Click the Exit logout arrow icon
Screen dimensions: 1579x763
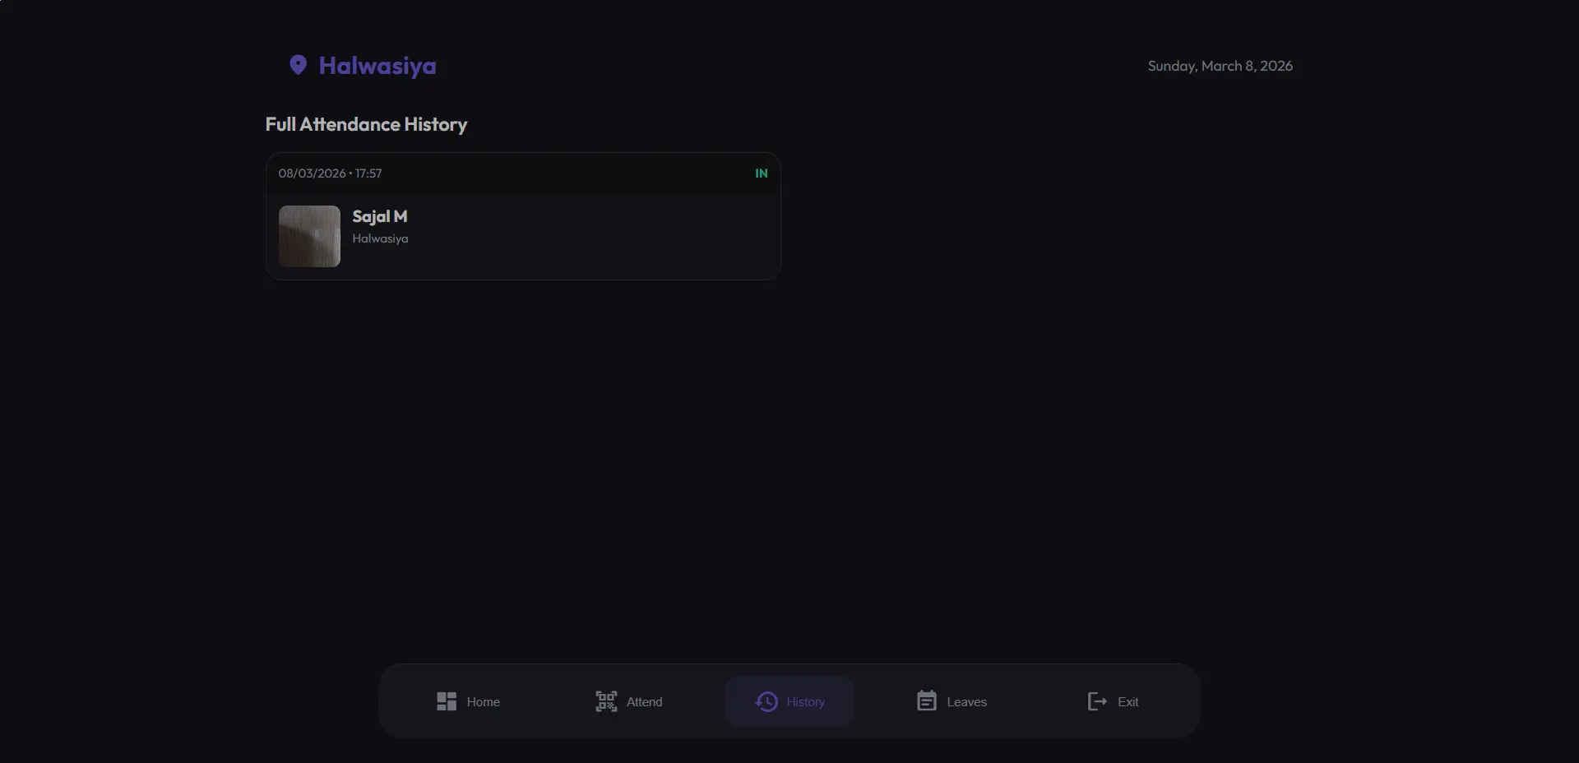click(x=1097, y=701)
